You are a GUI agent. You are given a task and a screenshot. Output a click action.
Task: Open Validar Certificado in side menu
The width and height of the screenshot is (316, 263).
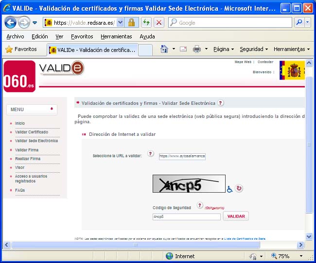coord(32,132)
